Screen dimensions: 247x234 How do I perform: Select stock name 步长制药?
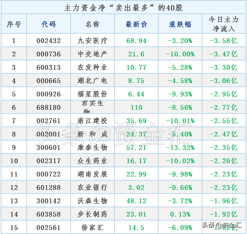tap(92, 214)
